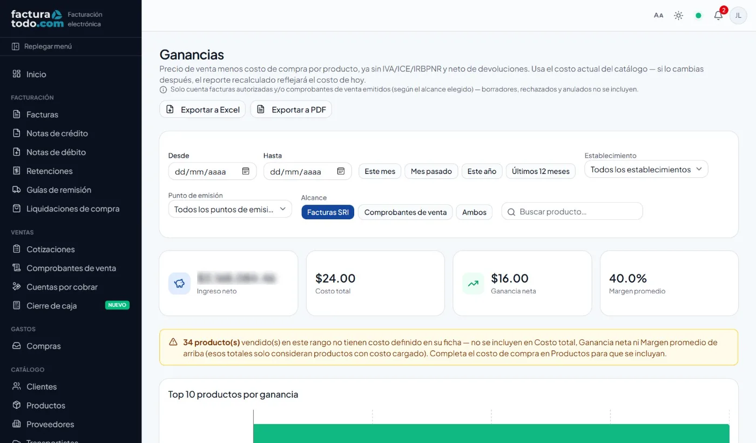756x443 pixels.
Task: Click Exportar a PDF button
Action: click(291, 110)
